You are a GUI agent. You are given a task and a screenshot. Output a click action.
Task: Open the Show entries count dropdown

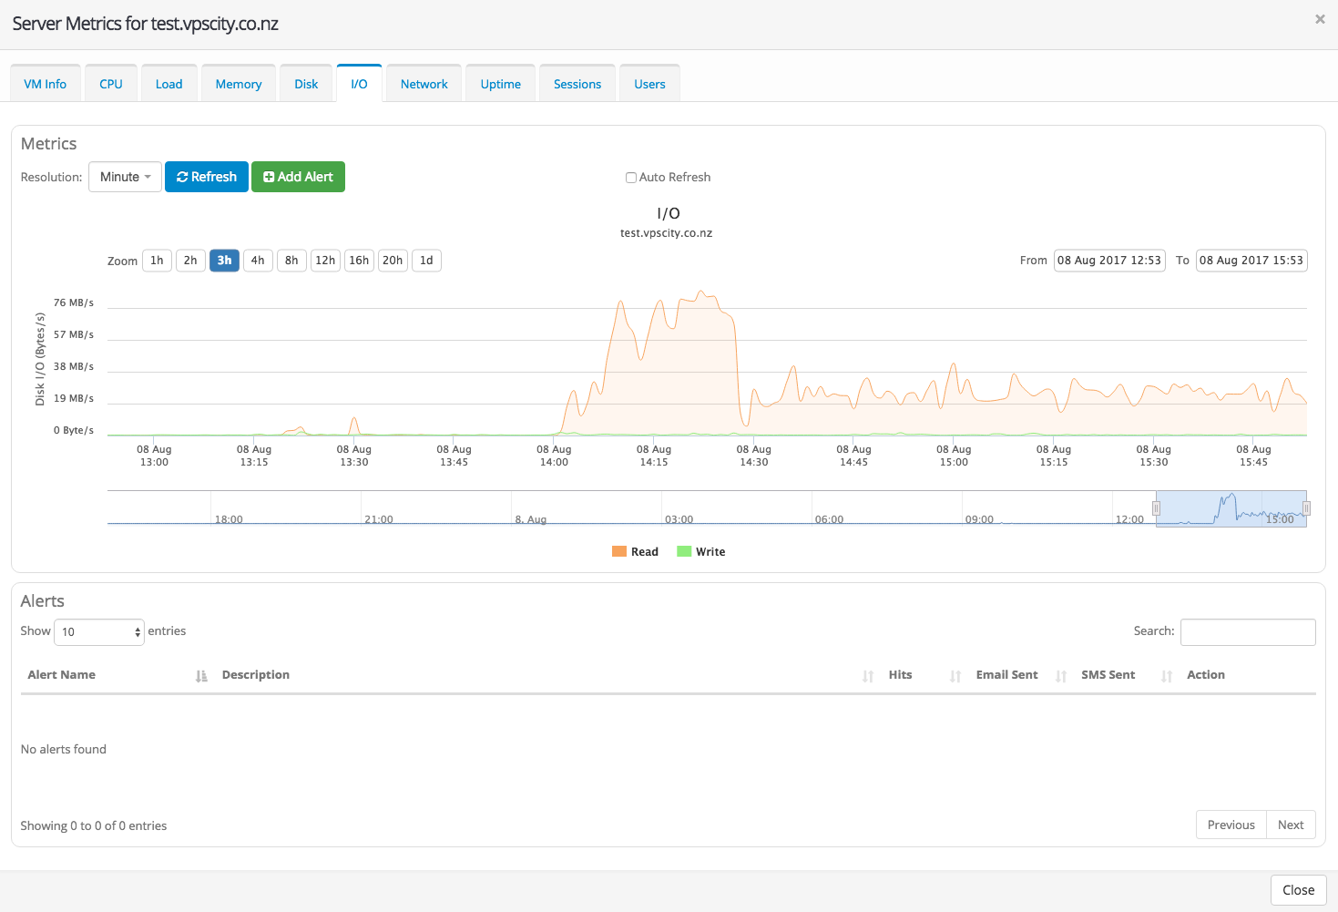(99, 632)
